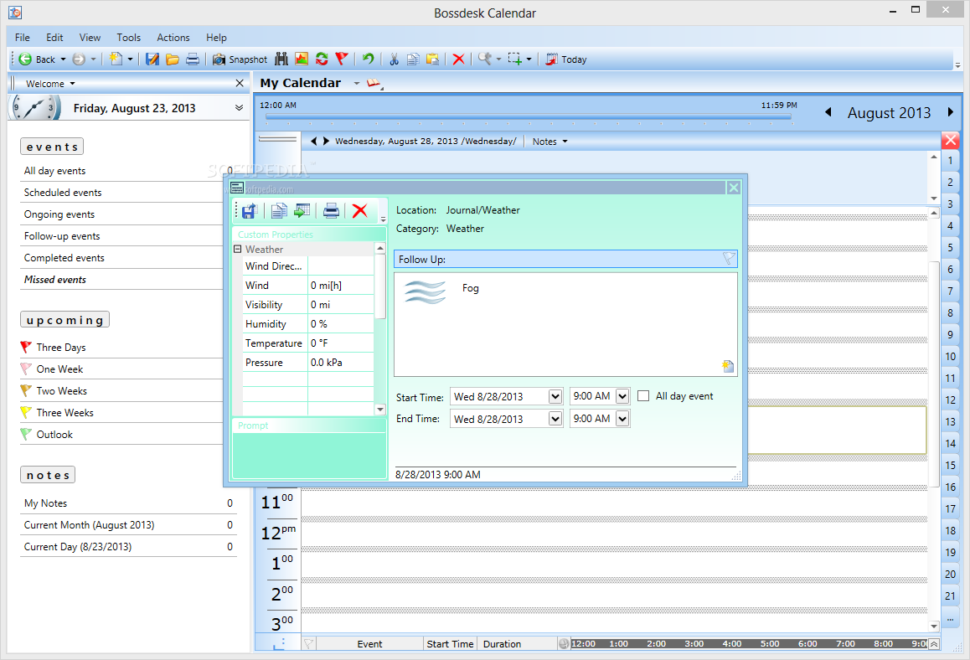Toggle the All day event checkbox

(x=643, y=396)
